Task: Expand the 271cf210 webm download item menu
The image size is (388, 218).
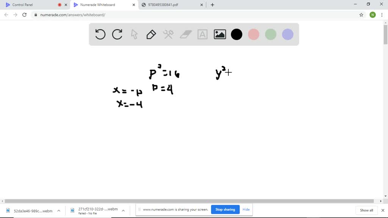Action: click(x=123, y=210)
